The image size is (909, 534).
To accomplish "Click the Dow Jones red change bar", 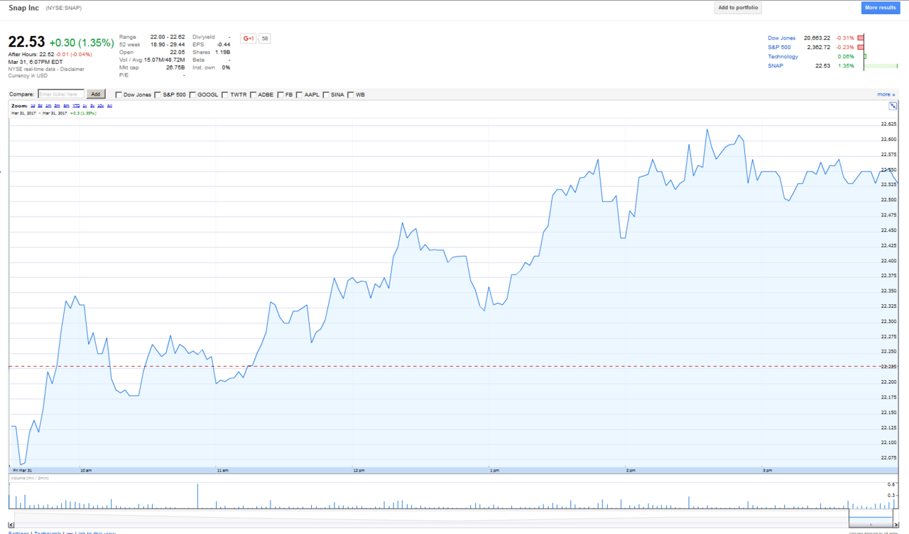I will click(860, 38).
